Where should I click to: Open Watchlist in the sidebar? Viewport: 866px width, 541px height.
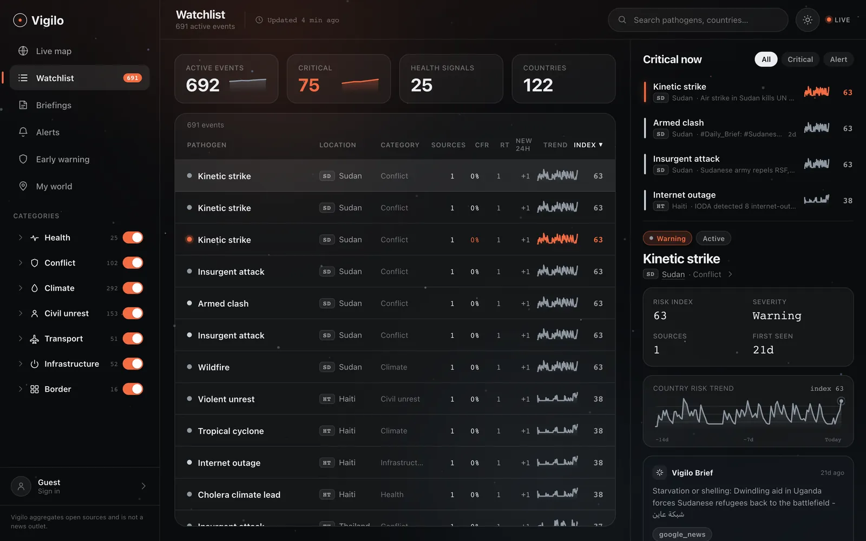[80, 78]
